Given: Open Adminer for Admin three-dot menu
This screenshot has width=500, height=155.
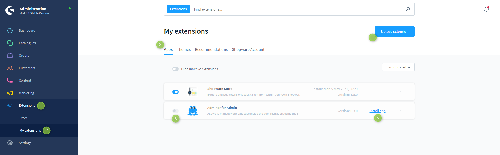Looking at the screenshot, I should [x=402, y=111].
